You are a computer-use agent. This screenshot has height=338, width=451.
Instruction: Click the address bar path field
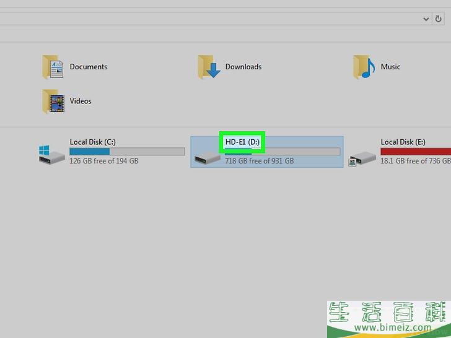tap(211, 19)
